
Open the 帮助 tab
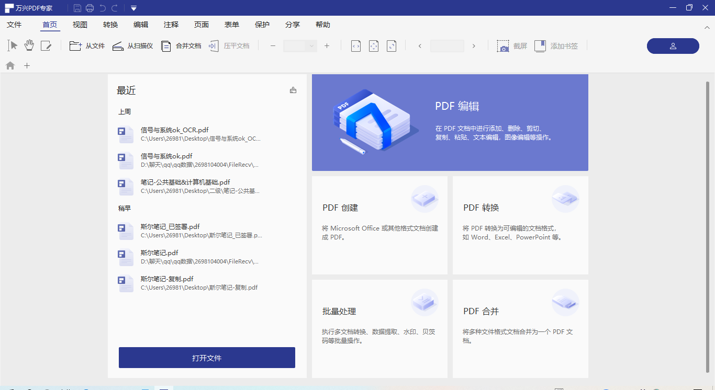coord(323,25)
